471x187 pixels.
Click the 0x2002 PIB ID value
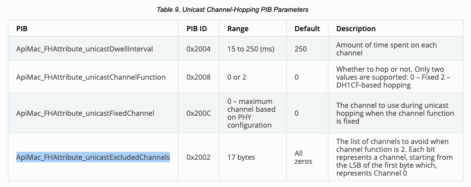pos(199,157)
